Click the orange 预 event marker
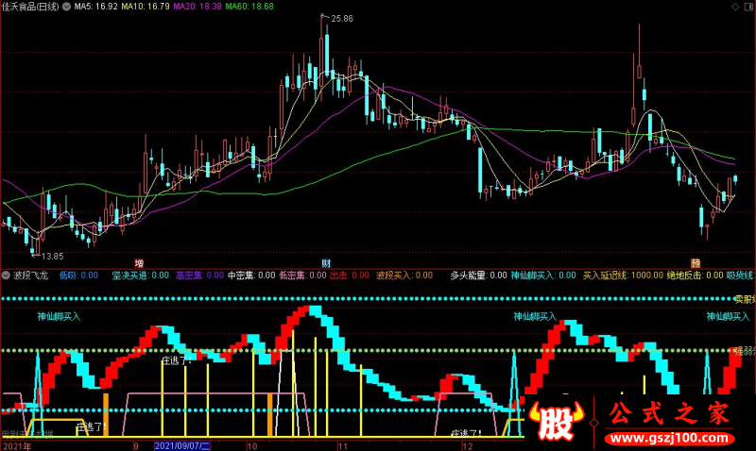The width and height of the screenshot is (756, 451). coord(696,263)
